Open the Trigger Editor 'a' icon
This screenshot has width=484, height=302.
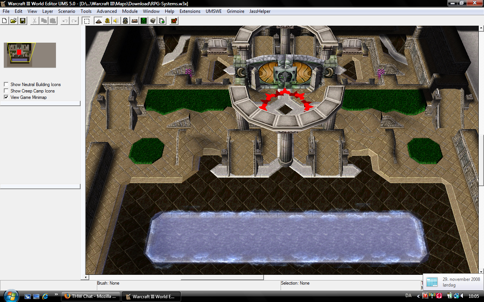click(x=107, y=21)
